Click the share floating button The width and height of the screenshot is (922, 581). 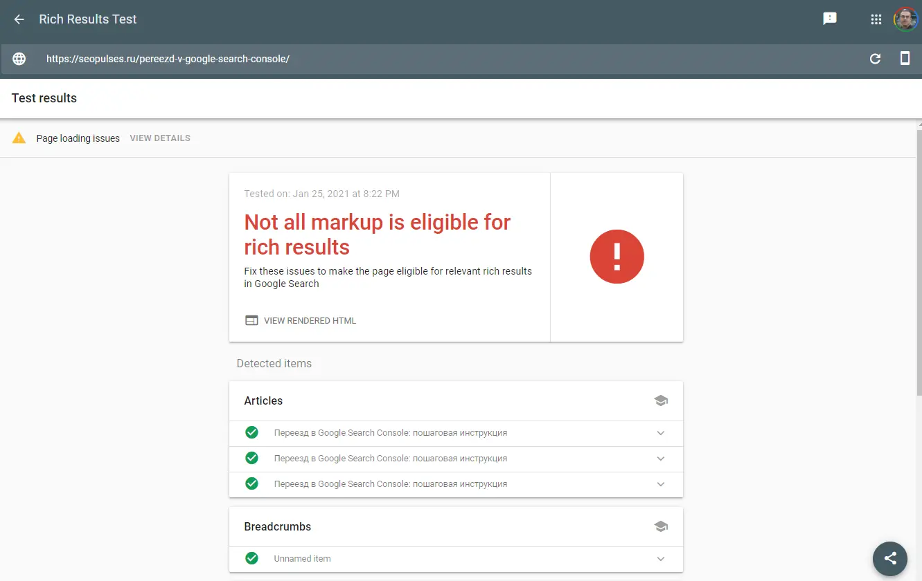pos(890,558)
